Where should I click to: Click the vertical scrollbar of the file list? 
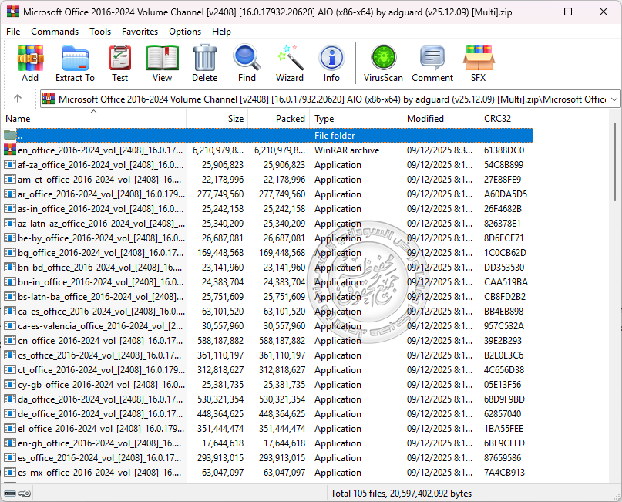tap(615, 163)
